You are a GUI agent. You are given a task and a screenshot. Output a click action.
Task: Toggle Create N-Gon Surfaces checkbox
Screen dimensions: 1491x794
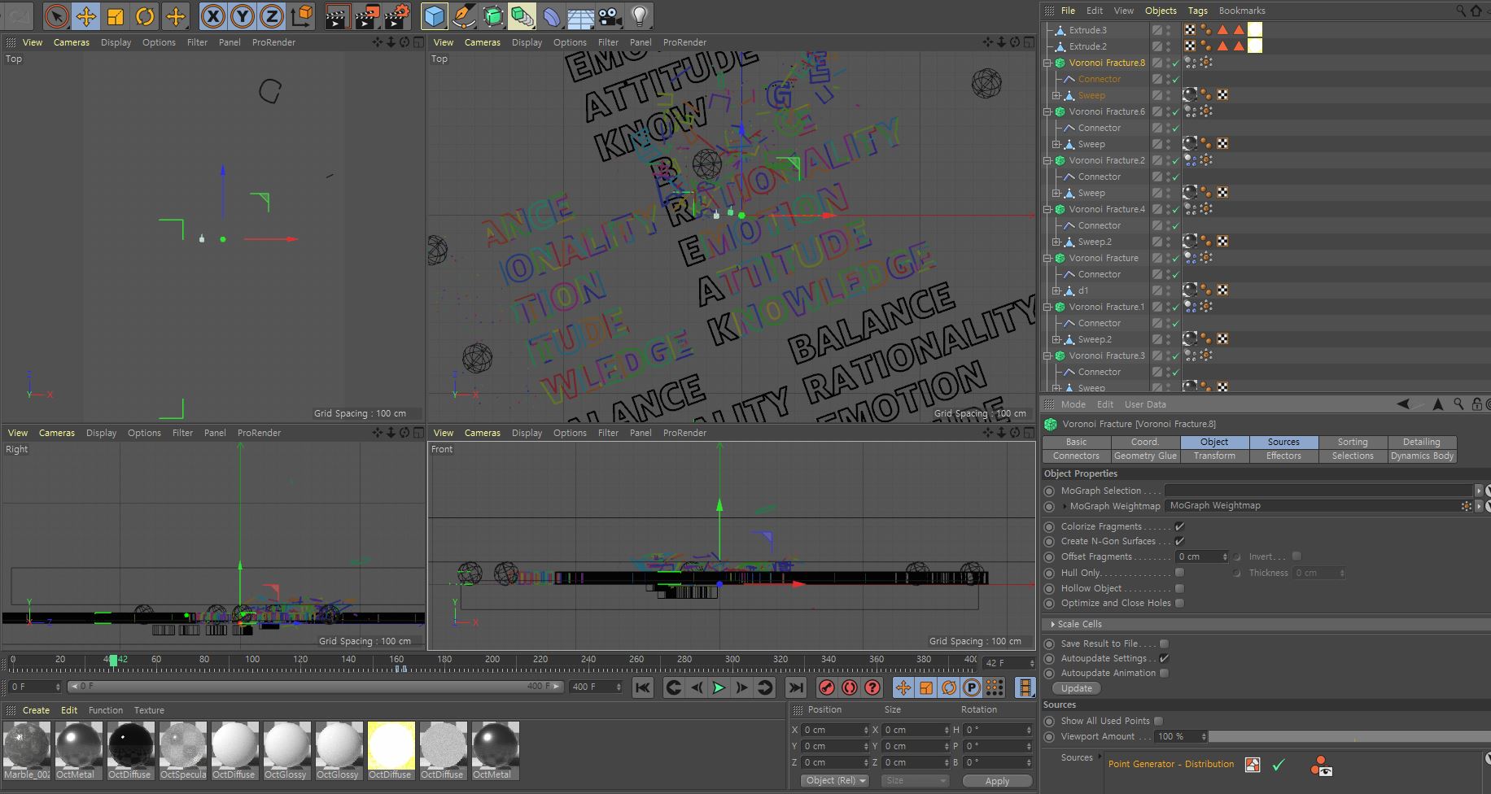pyautogui.click(x=1179, y=541)
